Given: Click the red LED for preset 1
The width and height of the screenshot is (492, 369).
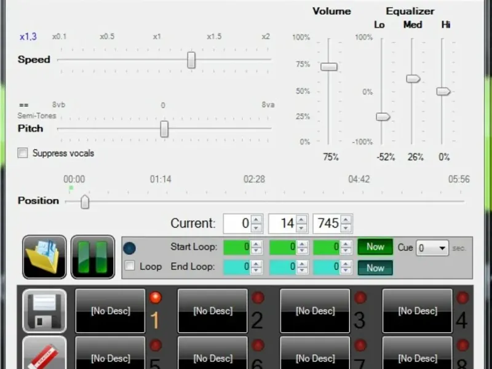Looking at the screenshot, I should click(156, 298).
